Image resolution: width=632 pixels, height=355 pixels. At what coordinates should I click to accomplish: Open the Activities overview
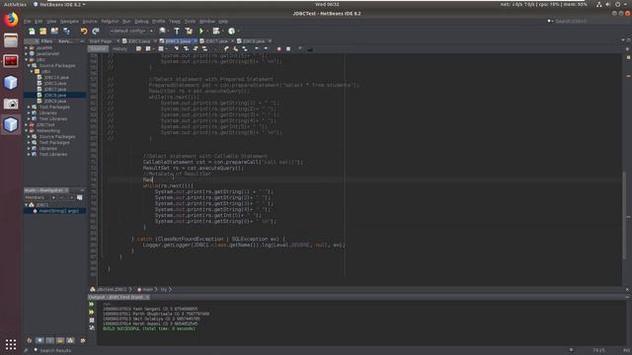pos(15,4)
